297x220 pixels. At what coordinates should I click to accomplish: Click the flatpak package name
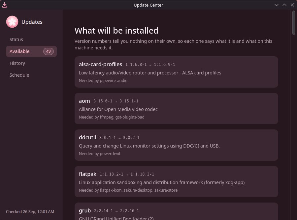coord(87,174)
